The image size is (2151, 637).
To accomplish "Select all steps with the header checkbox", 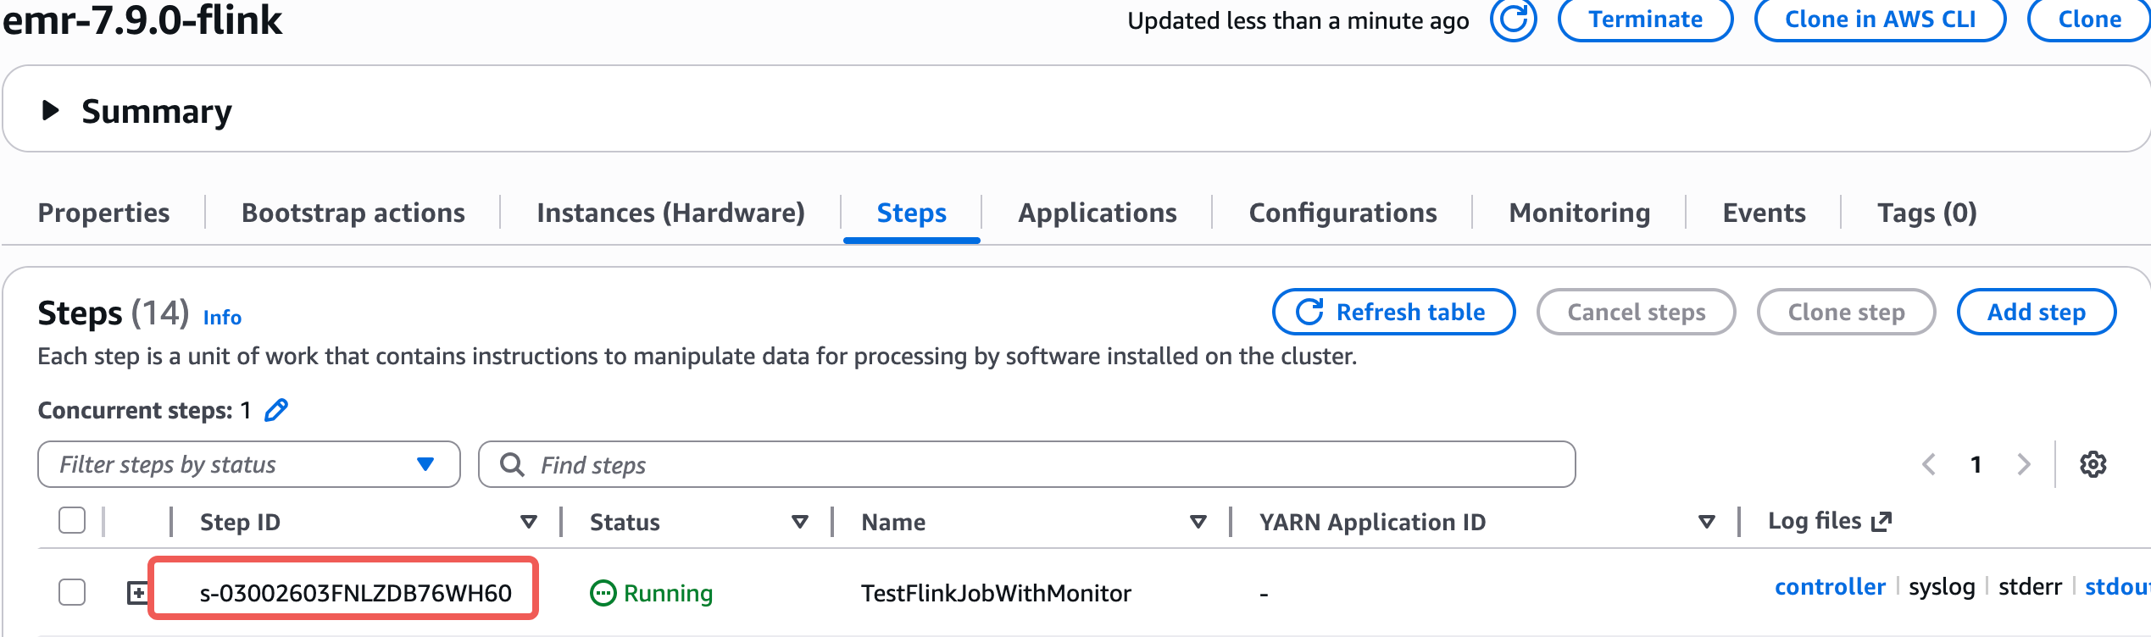I will coord(72,520).
